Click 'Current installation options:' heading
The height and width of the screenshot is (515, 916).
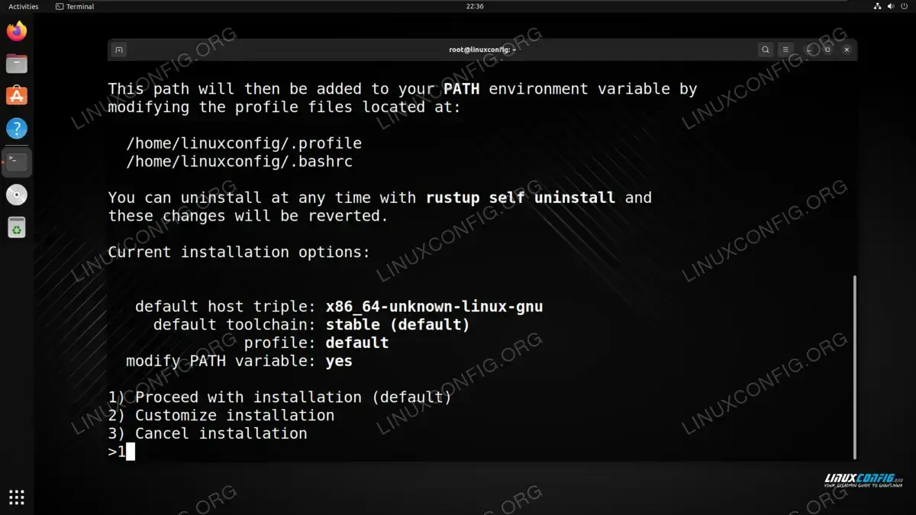(x=239, y=253)
